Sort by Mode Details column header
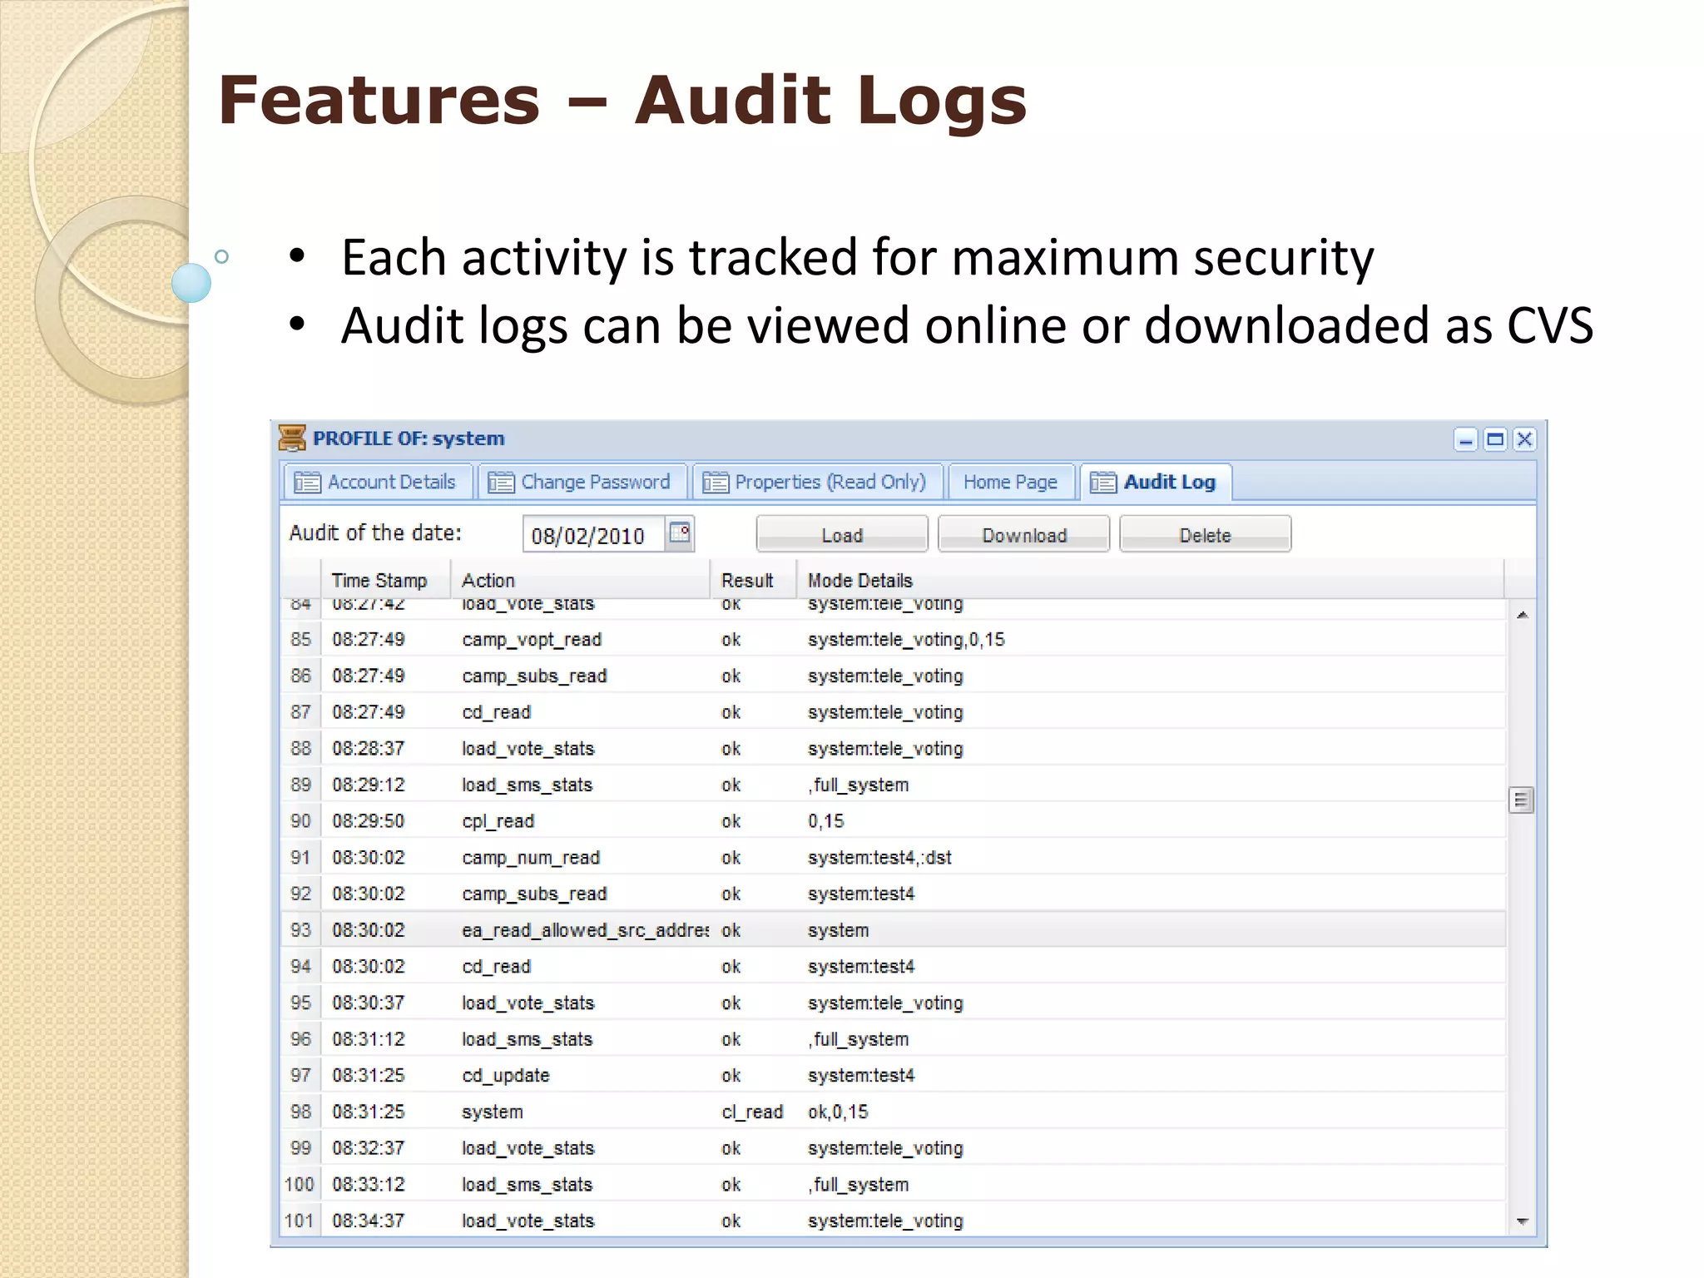This screenshot has height=1278, width=1704. [1150, 580]
